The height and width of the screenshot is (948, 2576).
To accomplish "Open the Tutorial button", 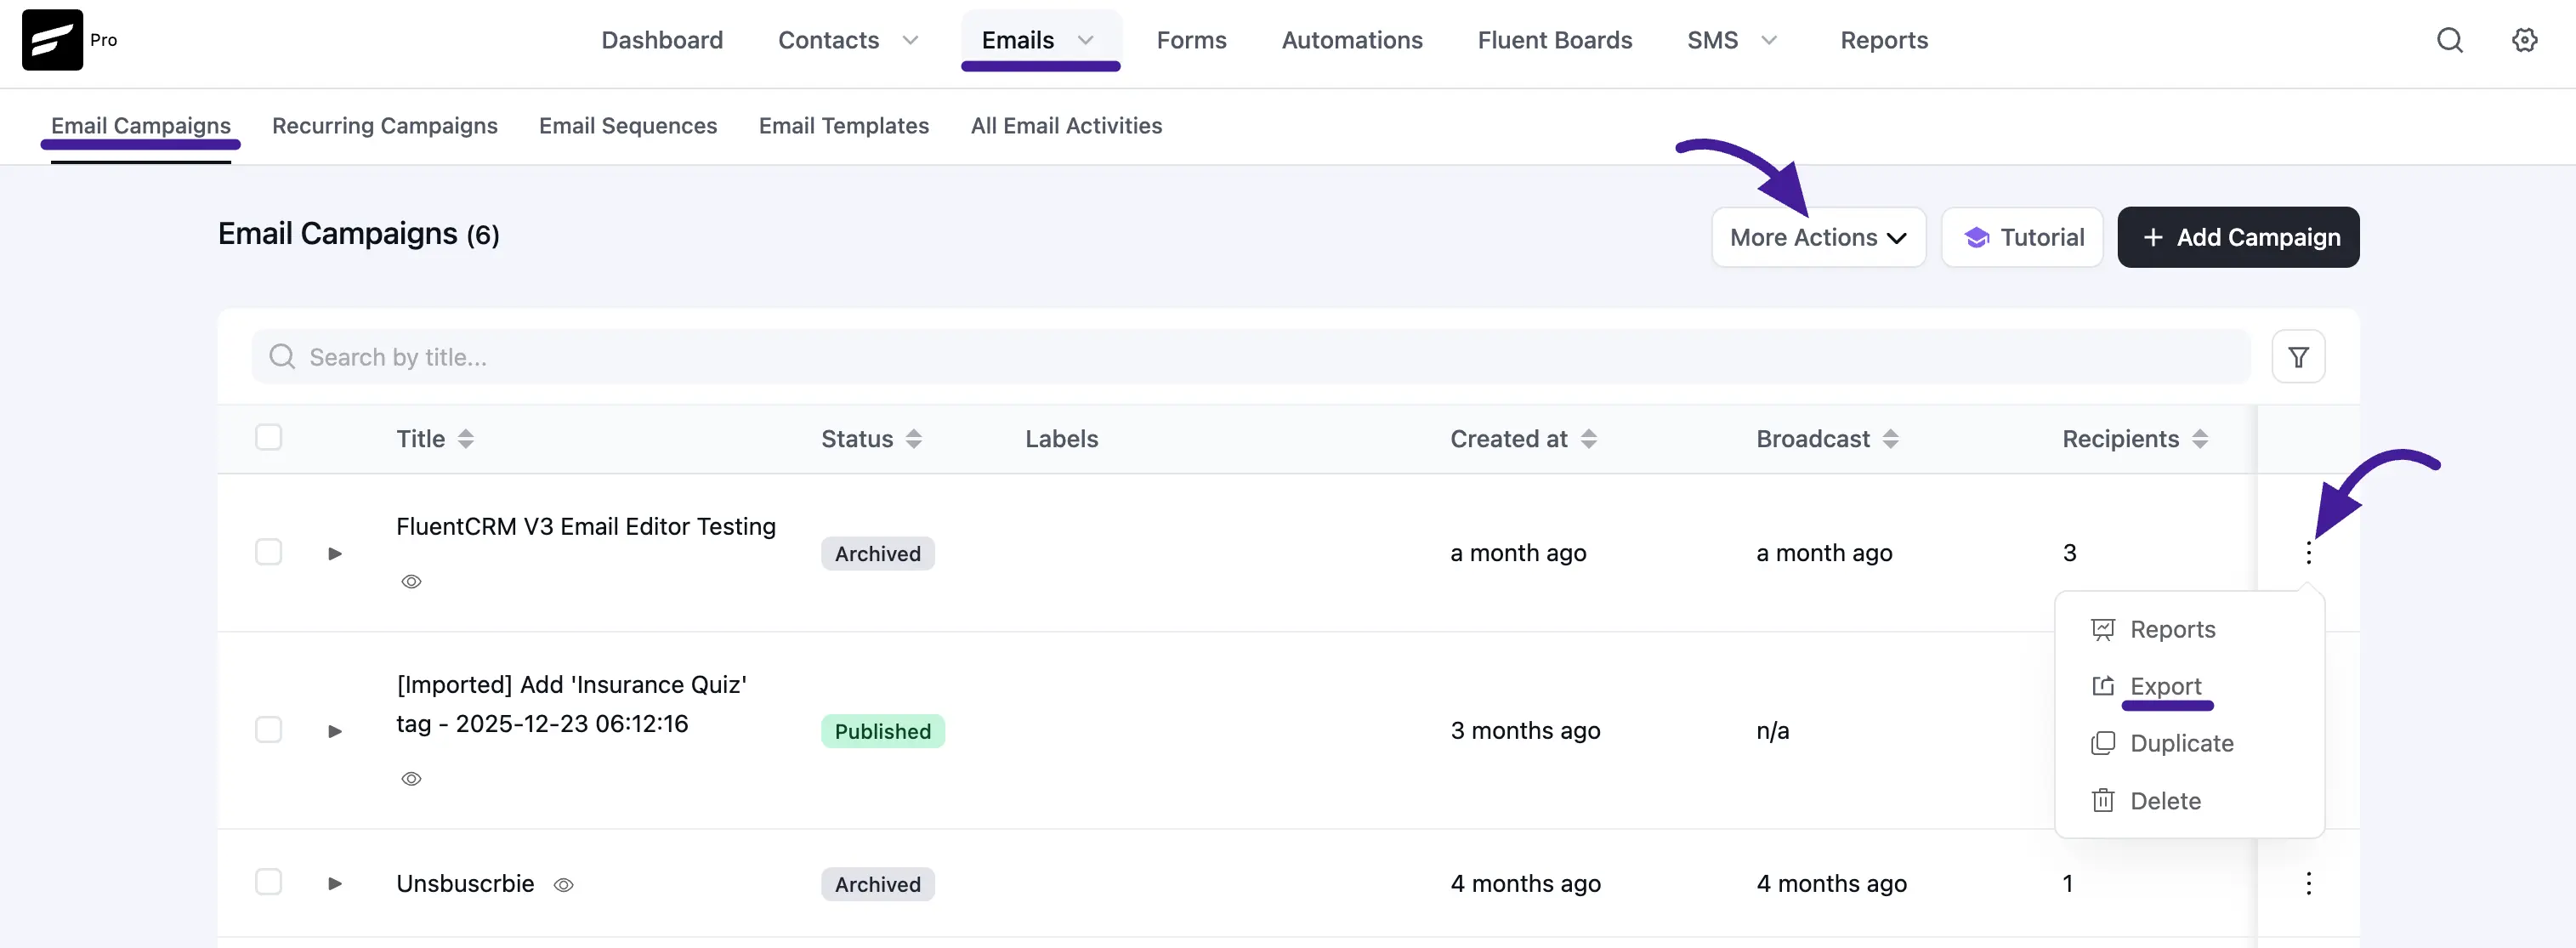I will [x=2022, y=237].
